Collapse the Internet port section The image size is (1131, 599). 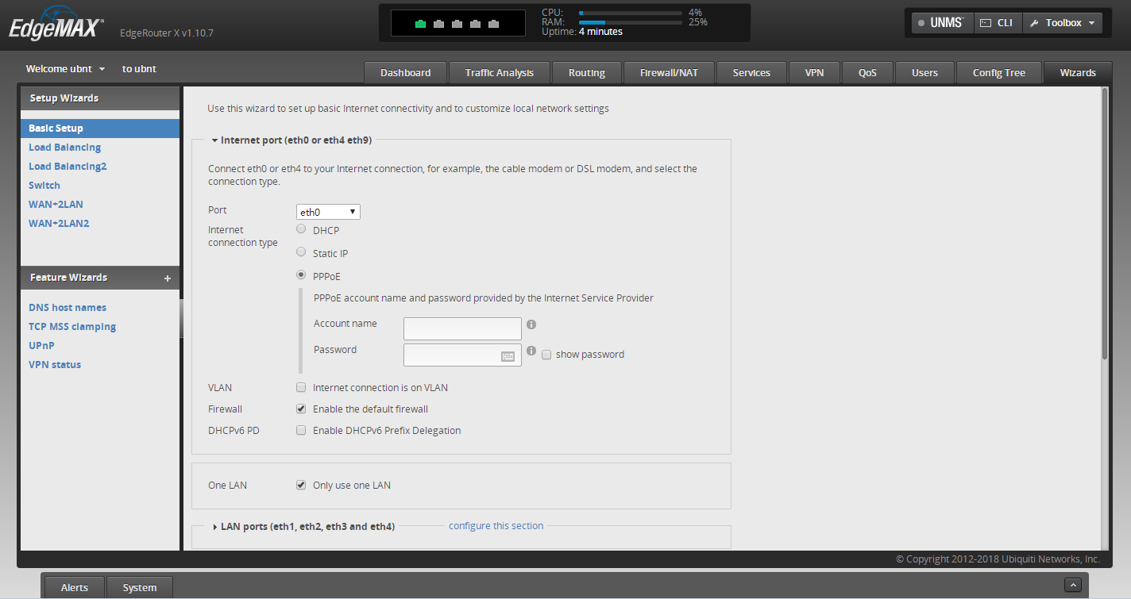pyautogui.click(x=291, y=140)
